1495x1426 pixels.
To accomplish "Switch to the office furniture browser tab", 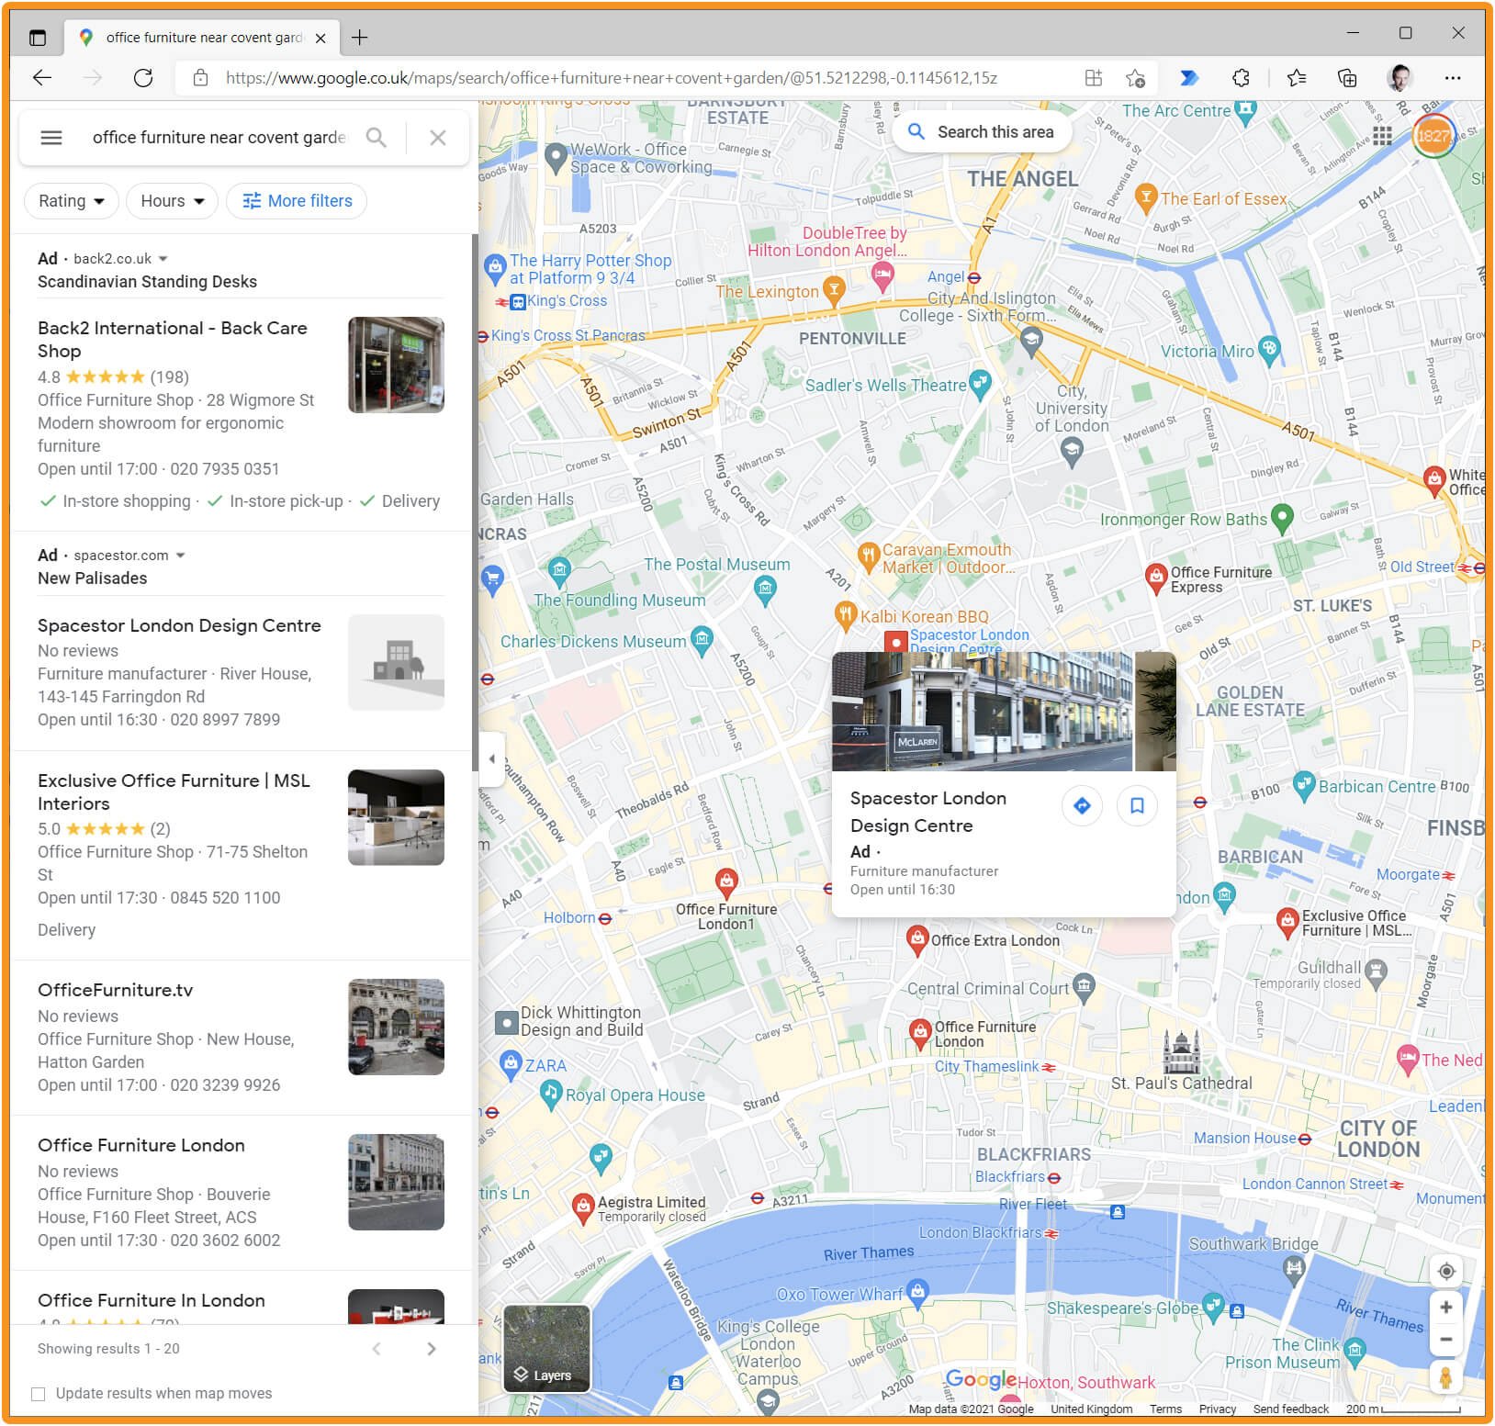I will point(203,38).
